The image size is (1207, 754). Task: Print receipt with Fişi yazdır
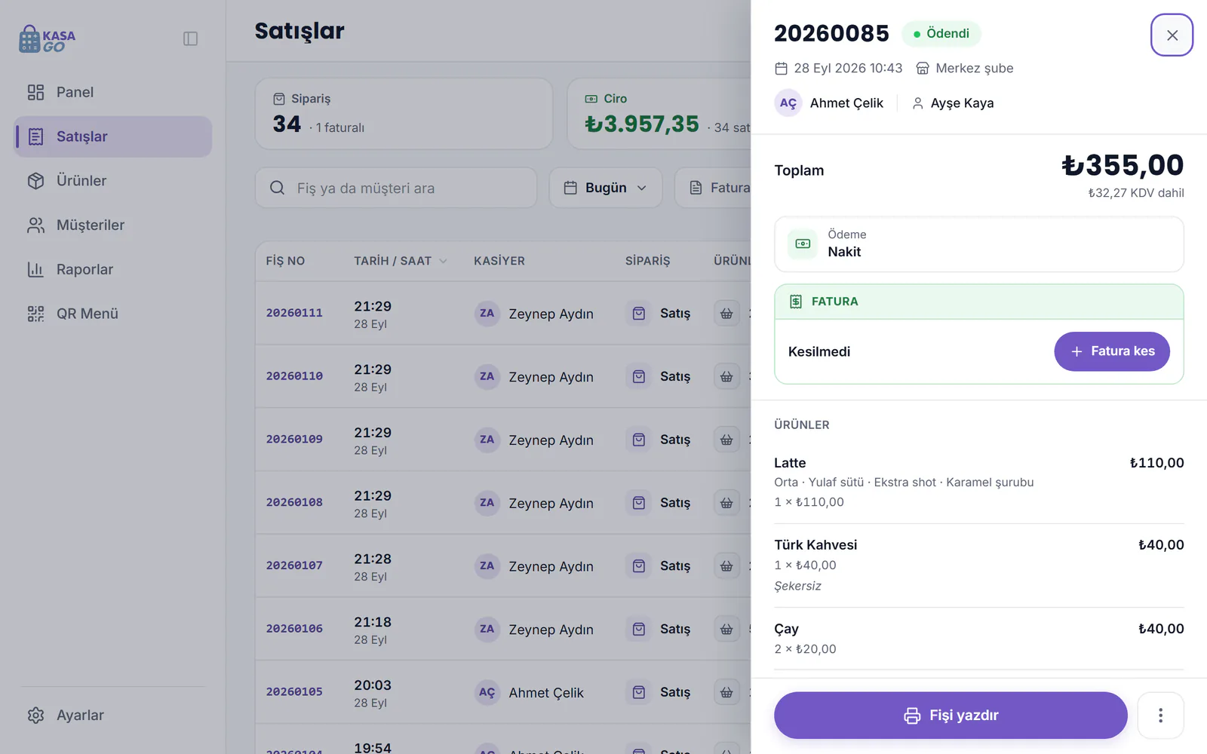951,716
